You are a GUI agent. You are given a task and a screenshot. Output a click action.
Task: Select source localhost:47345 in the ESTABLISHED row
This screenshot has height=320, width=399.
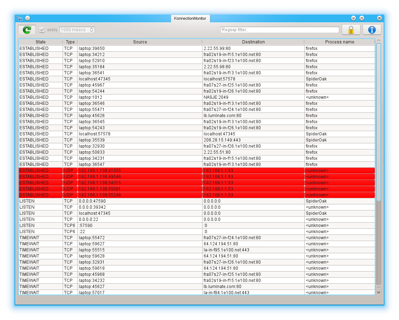tap(94, 79)
